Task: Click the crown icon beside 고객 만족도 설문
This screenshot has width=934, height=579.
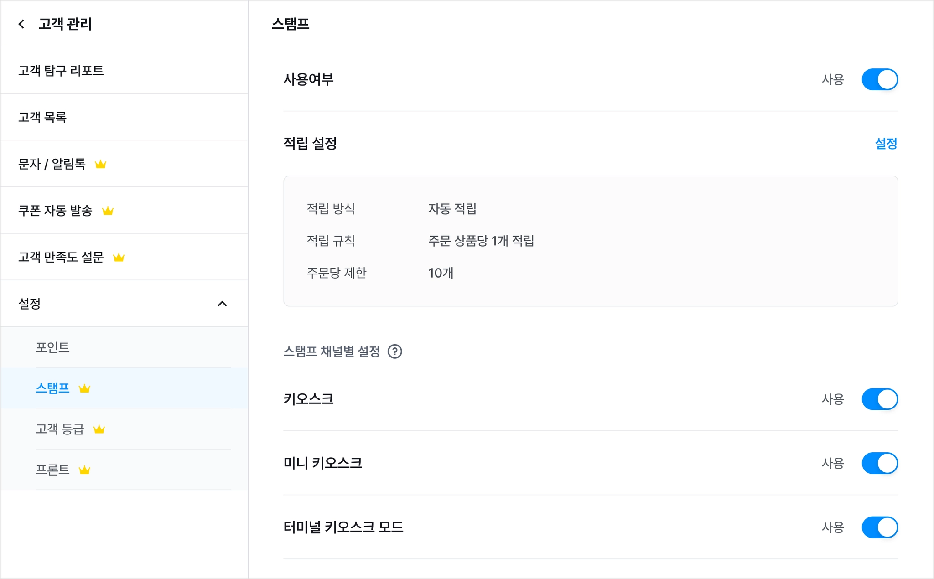Action: tap(119, 257)
